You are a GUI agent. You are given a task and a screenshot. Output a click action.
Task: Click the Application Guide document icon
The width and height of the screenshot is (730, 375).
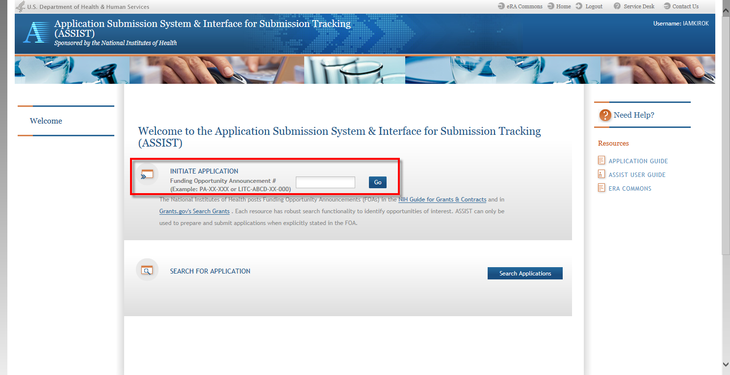click(601, 160)
